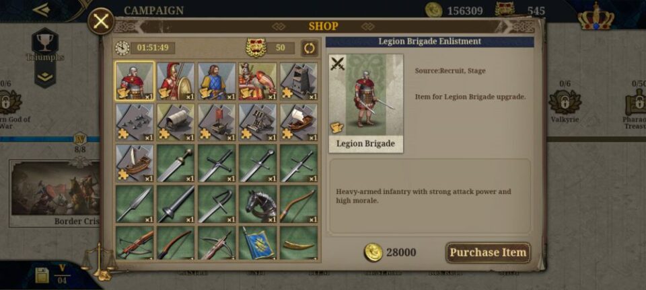This screenshot has height=290, width=646.
Task: Select the Spartan hoplite shield unit item
Action: (176, 81)
